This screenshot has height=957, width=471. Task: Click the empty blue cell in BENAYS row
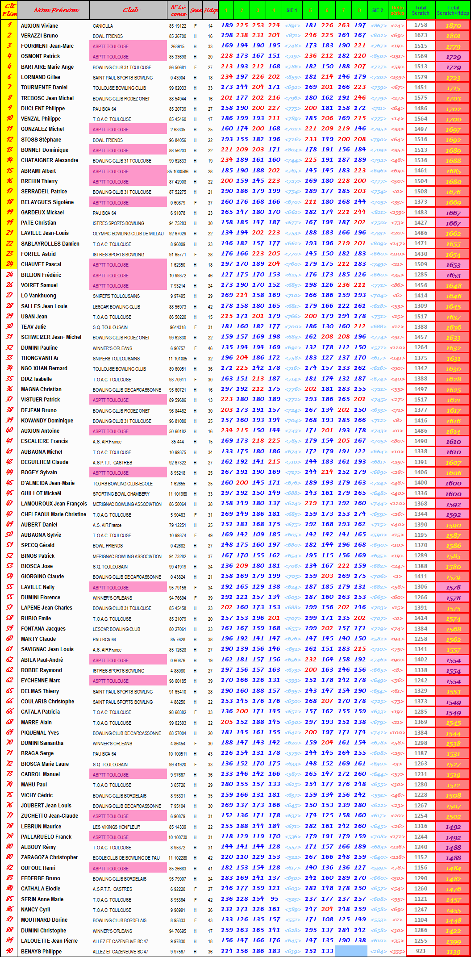351,951
